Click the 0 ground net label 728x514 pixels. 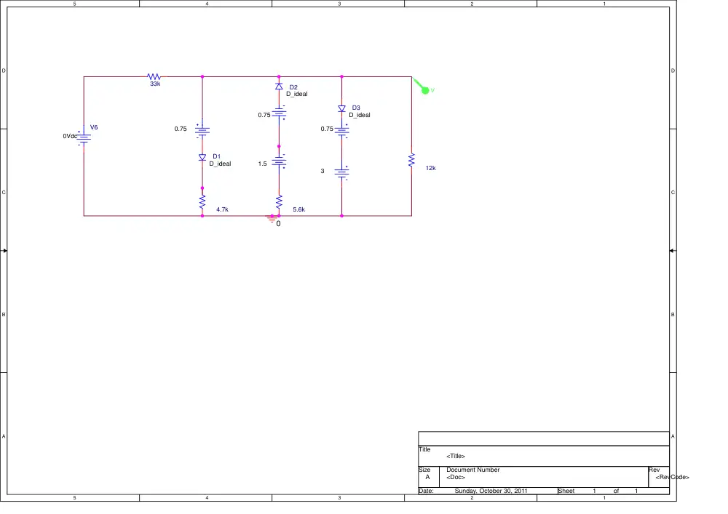coord(279,224)
